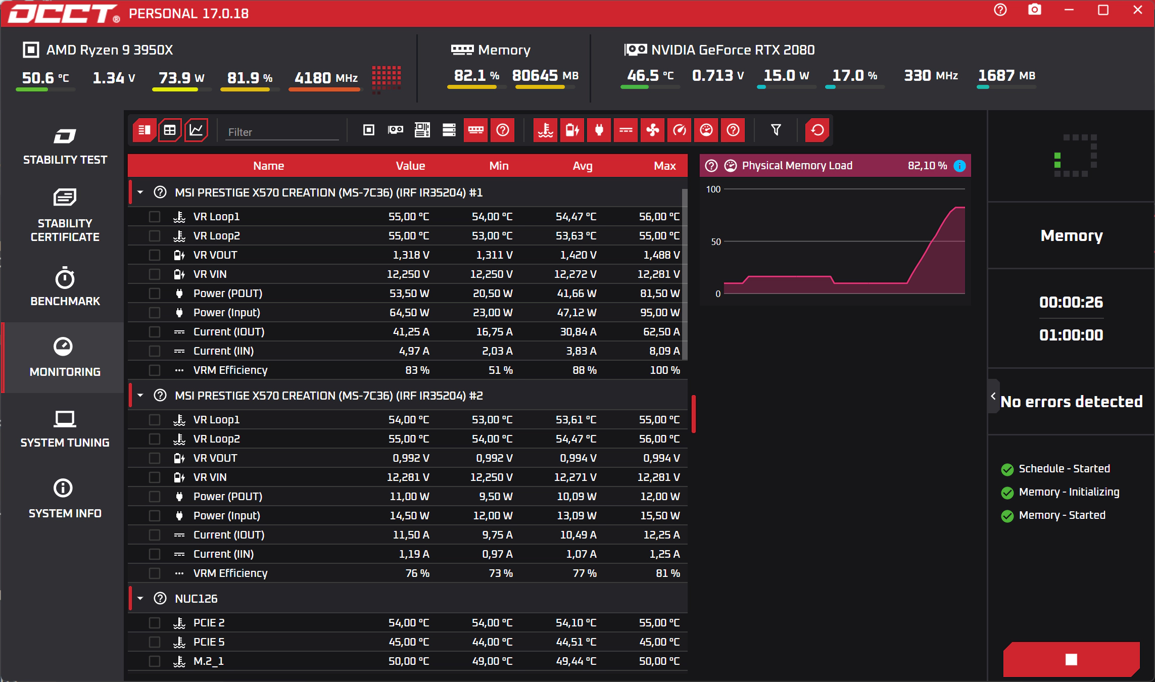
Task: Check VR Loop2 box in IR35204 #2
Action: pyautogui.click(x=155, y=439)
